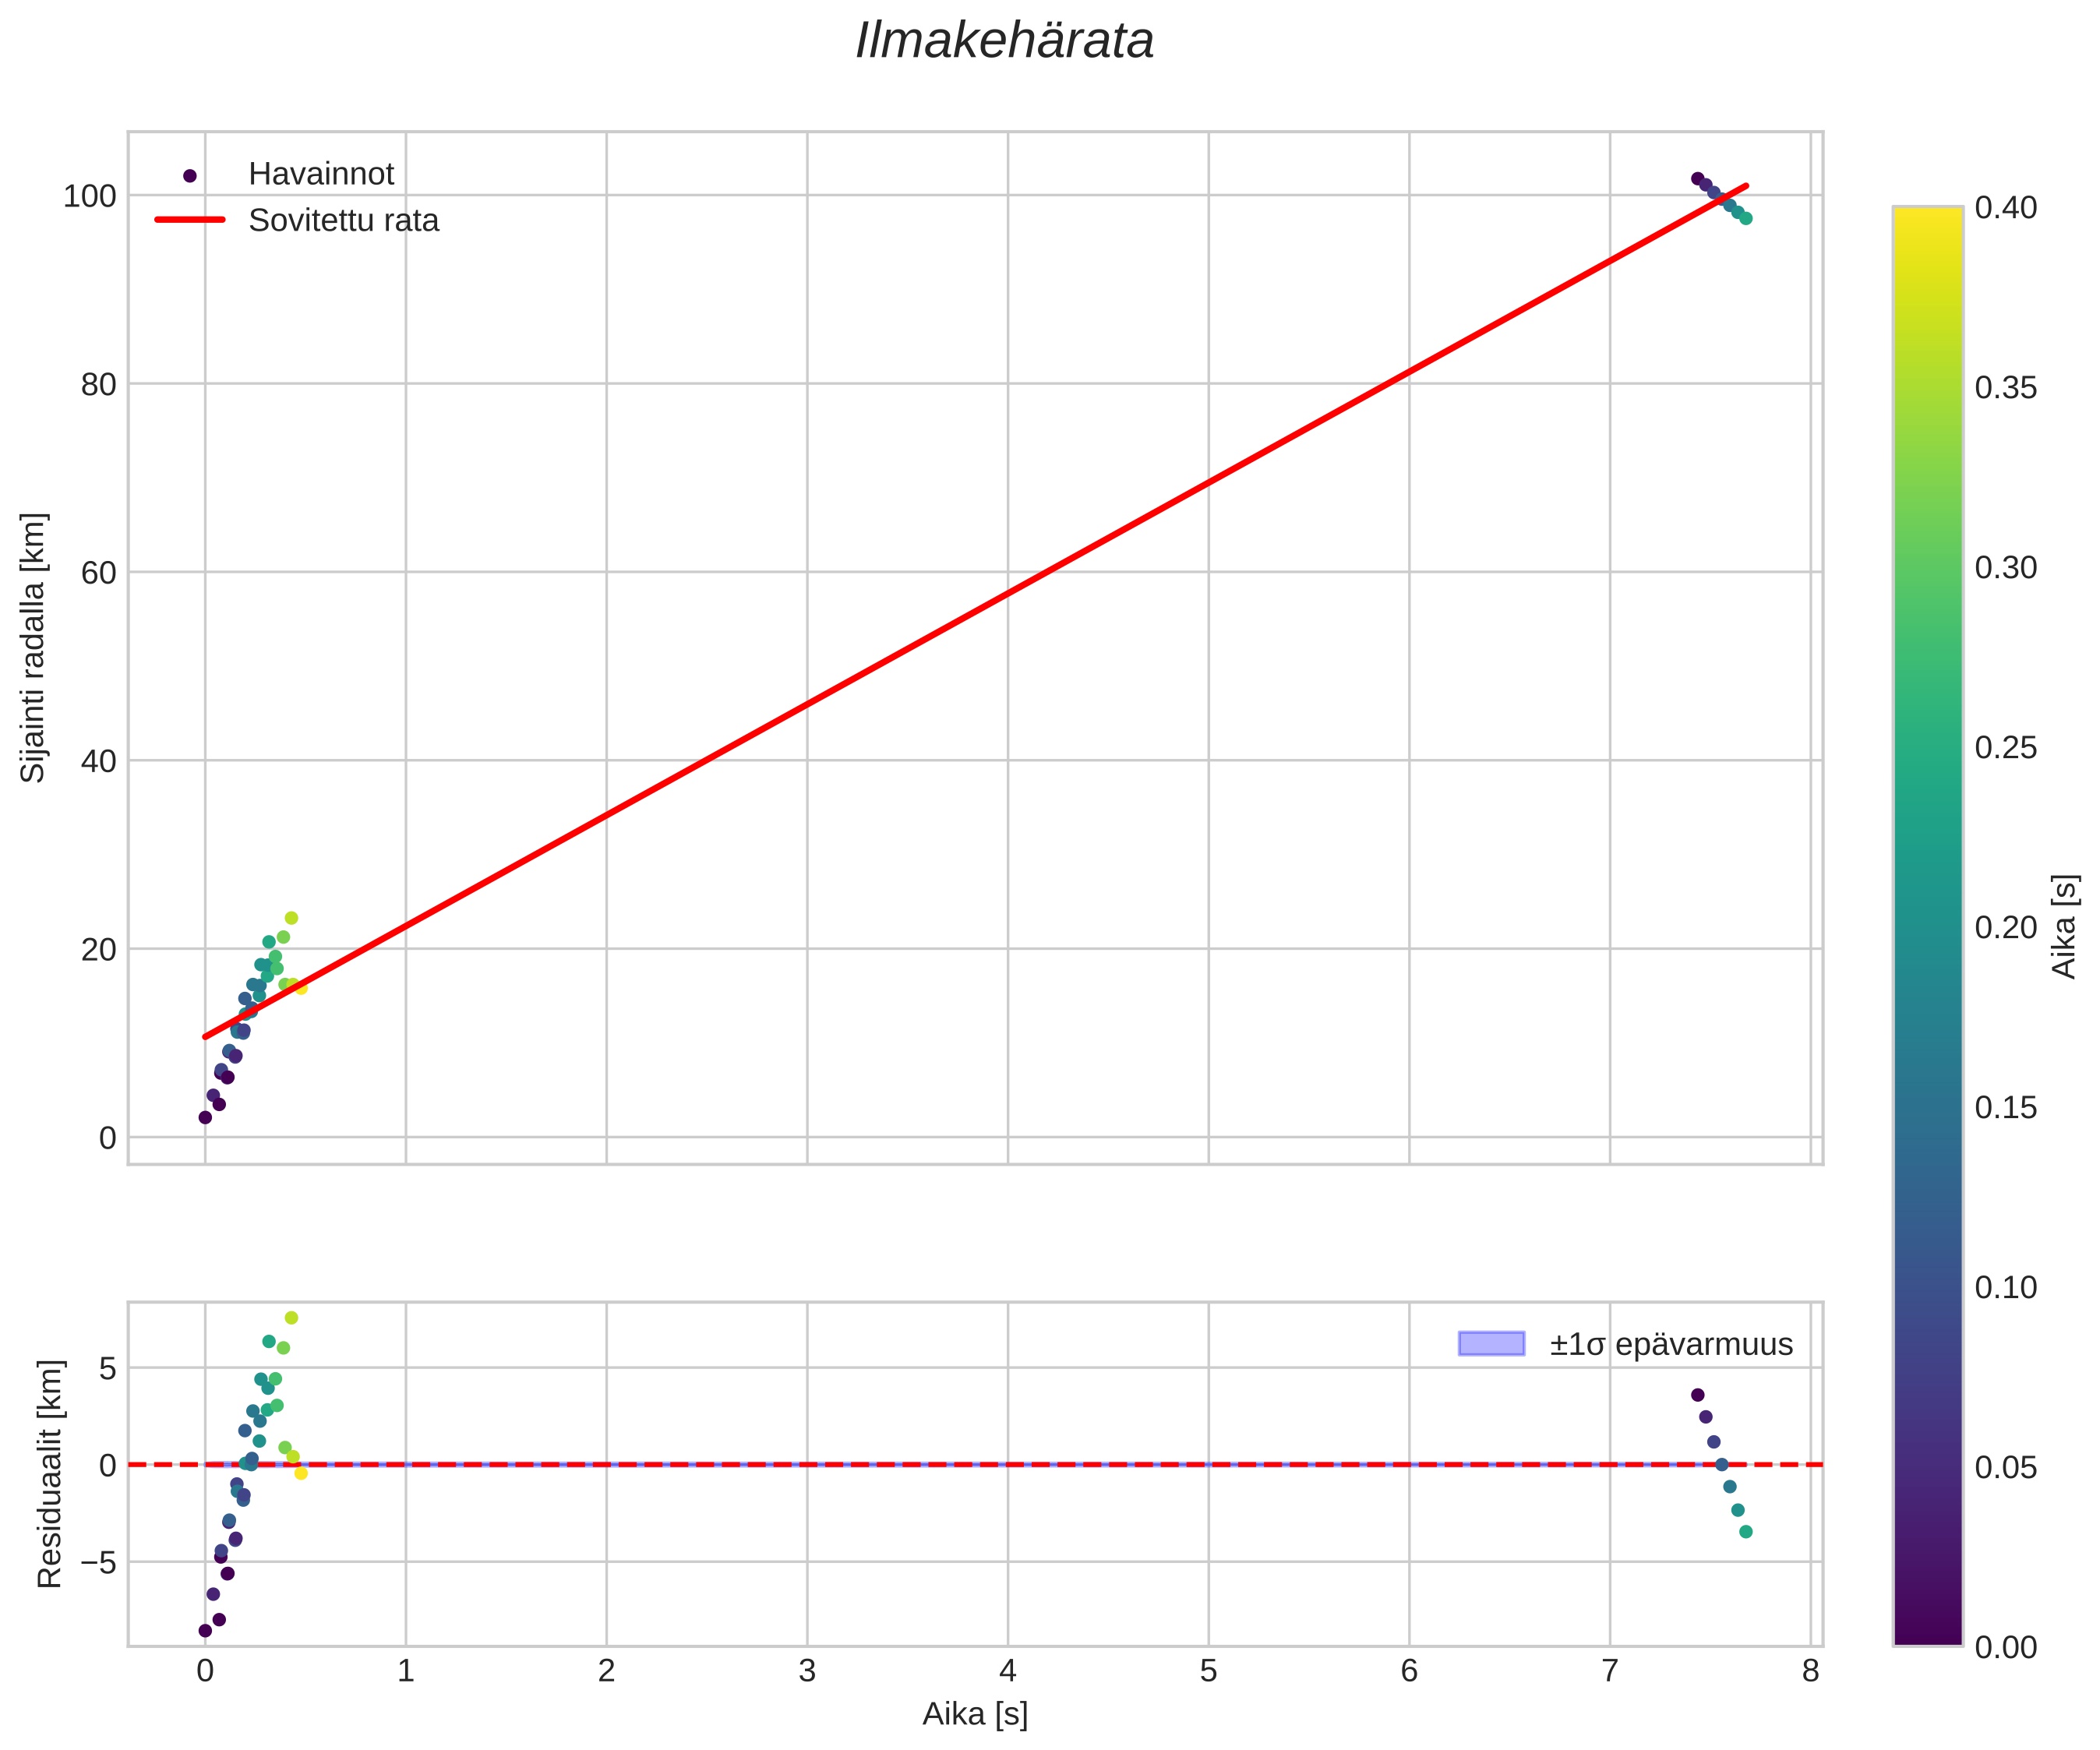Click the vertical Aika [s] colorbar label

(2064, 927)
